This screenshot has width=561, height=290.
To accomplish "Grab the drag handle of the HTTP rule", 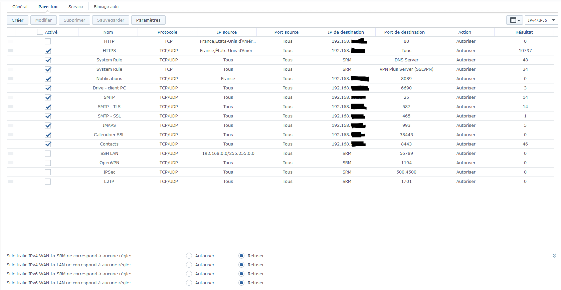I will click(11, 41).
